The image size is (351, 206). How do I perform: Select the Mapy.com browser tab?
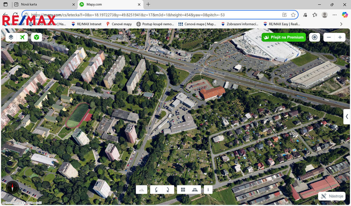point(110,4)
